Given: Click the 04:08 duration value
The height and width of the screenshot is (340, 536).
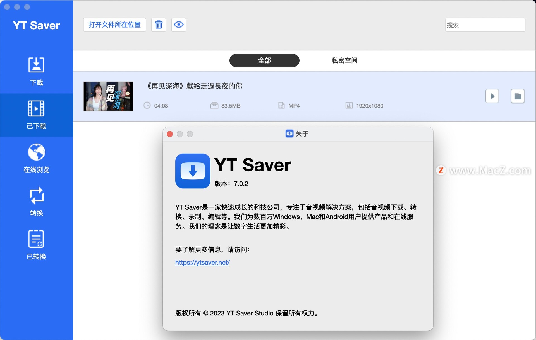Looking at the screenshot, I should point(161,106).
